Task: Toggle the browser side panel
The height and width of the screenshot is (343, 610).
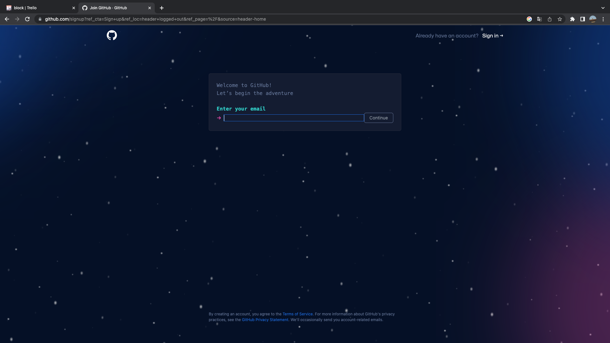Action: (x=583, y=19)
